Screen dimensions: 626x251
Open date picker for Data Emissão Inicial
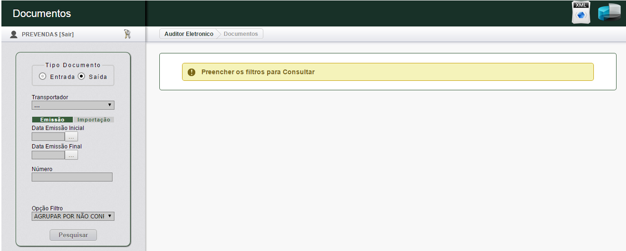coord(71,137)
